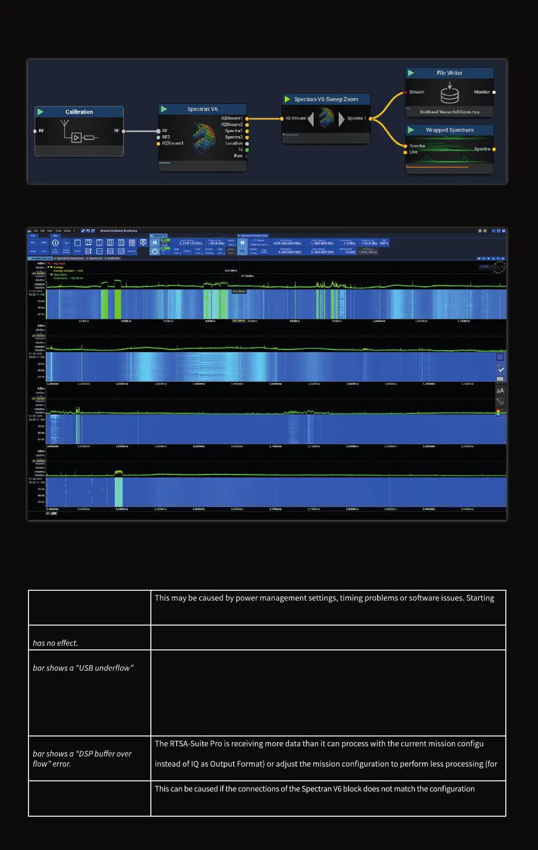Pause the Spectran V6 stream
The image size is (538, 850).
click(x=155, y=243)
